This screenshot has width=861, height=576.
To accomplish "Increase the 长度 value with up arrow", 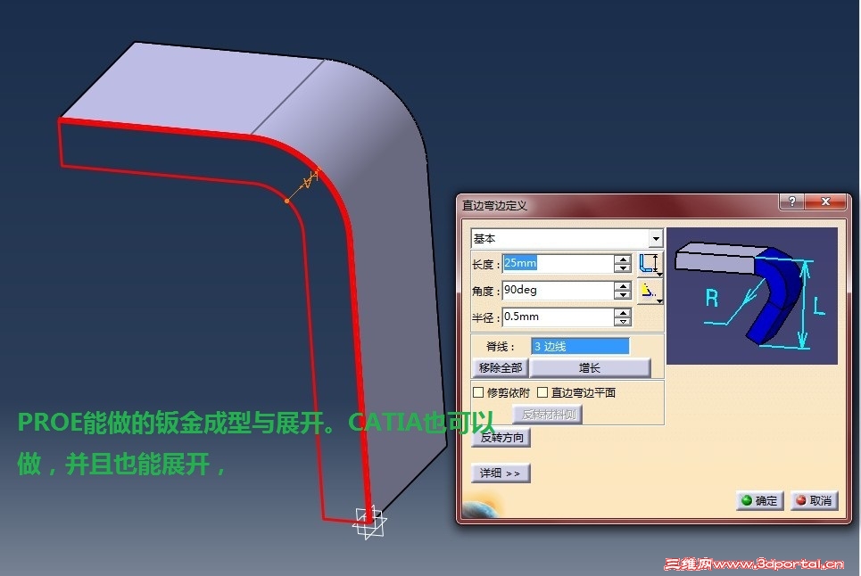I will (623, 259).
